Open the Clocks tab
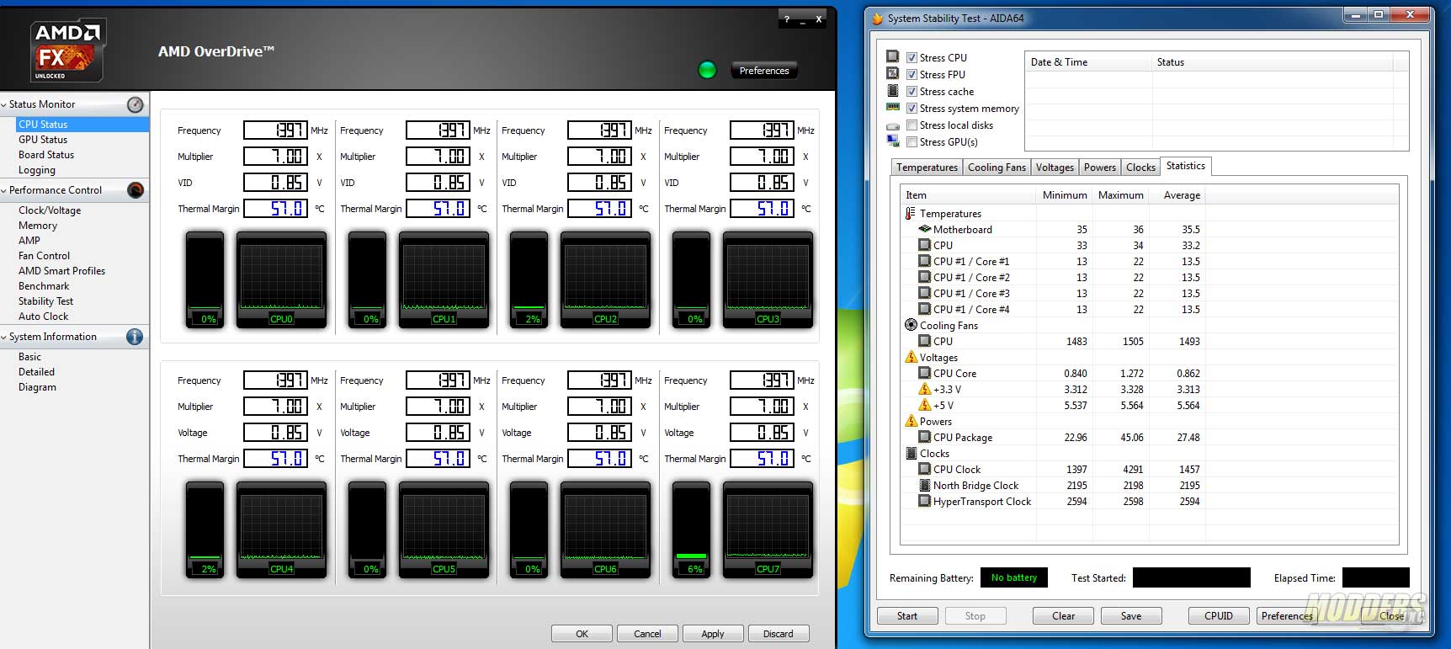1451x649 pixels. point(1140,168)
